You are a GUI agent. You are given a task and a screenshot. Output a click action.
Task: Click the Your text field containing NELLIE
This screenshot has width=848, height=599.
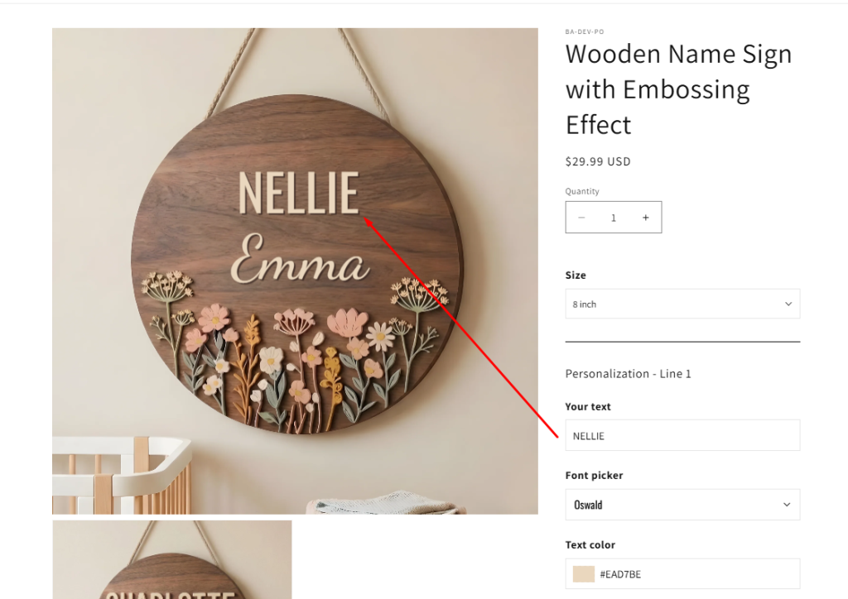pyautogui.click(x=682, y=435)
